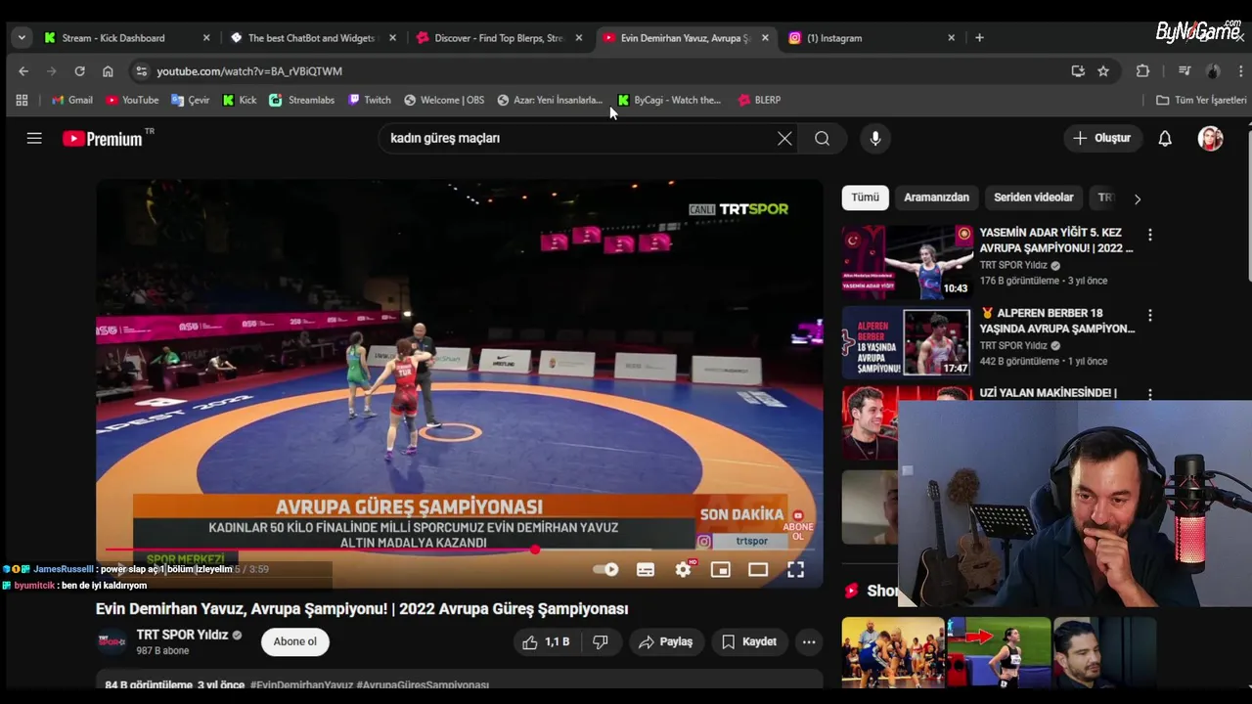
Task: Open options for Alperen Berber video
Action: (1150, 315)
